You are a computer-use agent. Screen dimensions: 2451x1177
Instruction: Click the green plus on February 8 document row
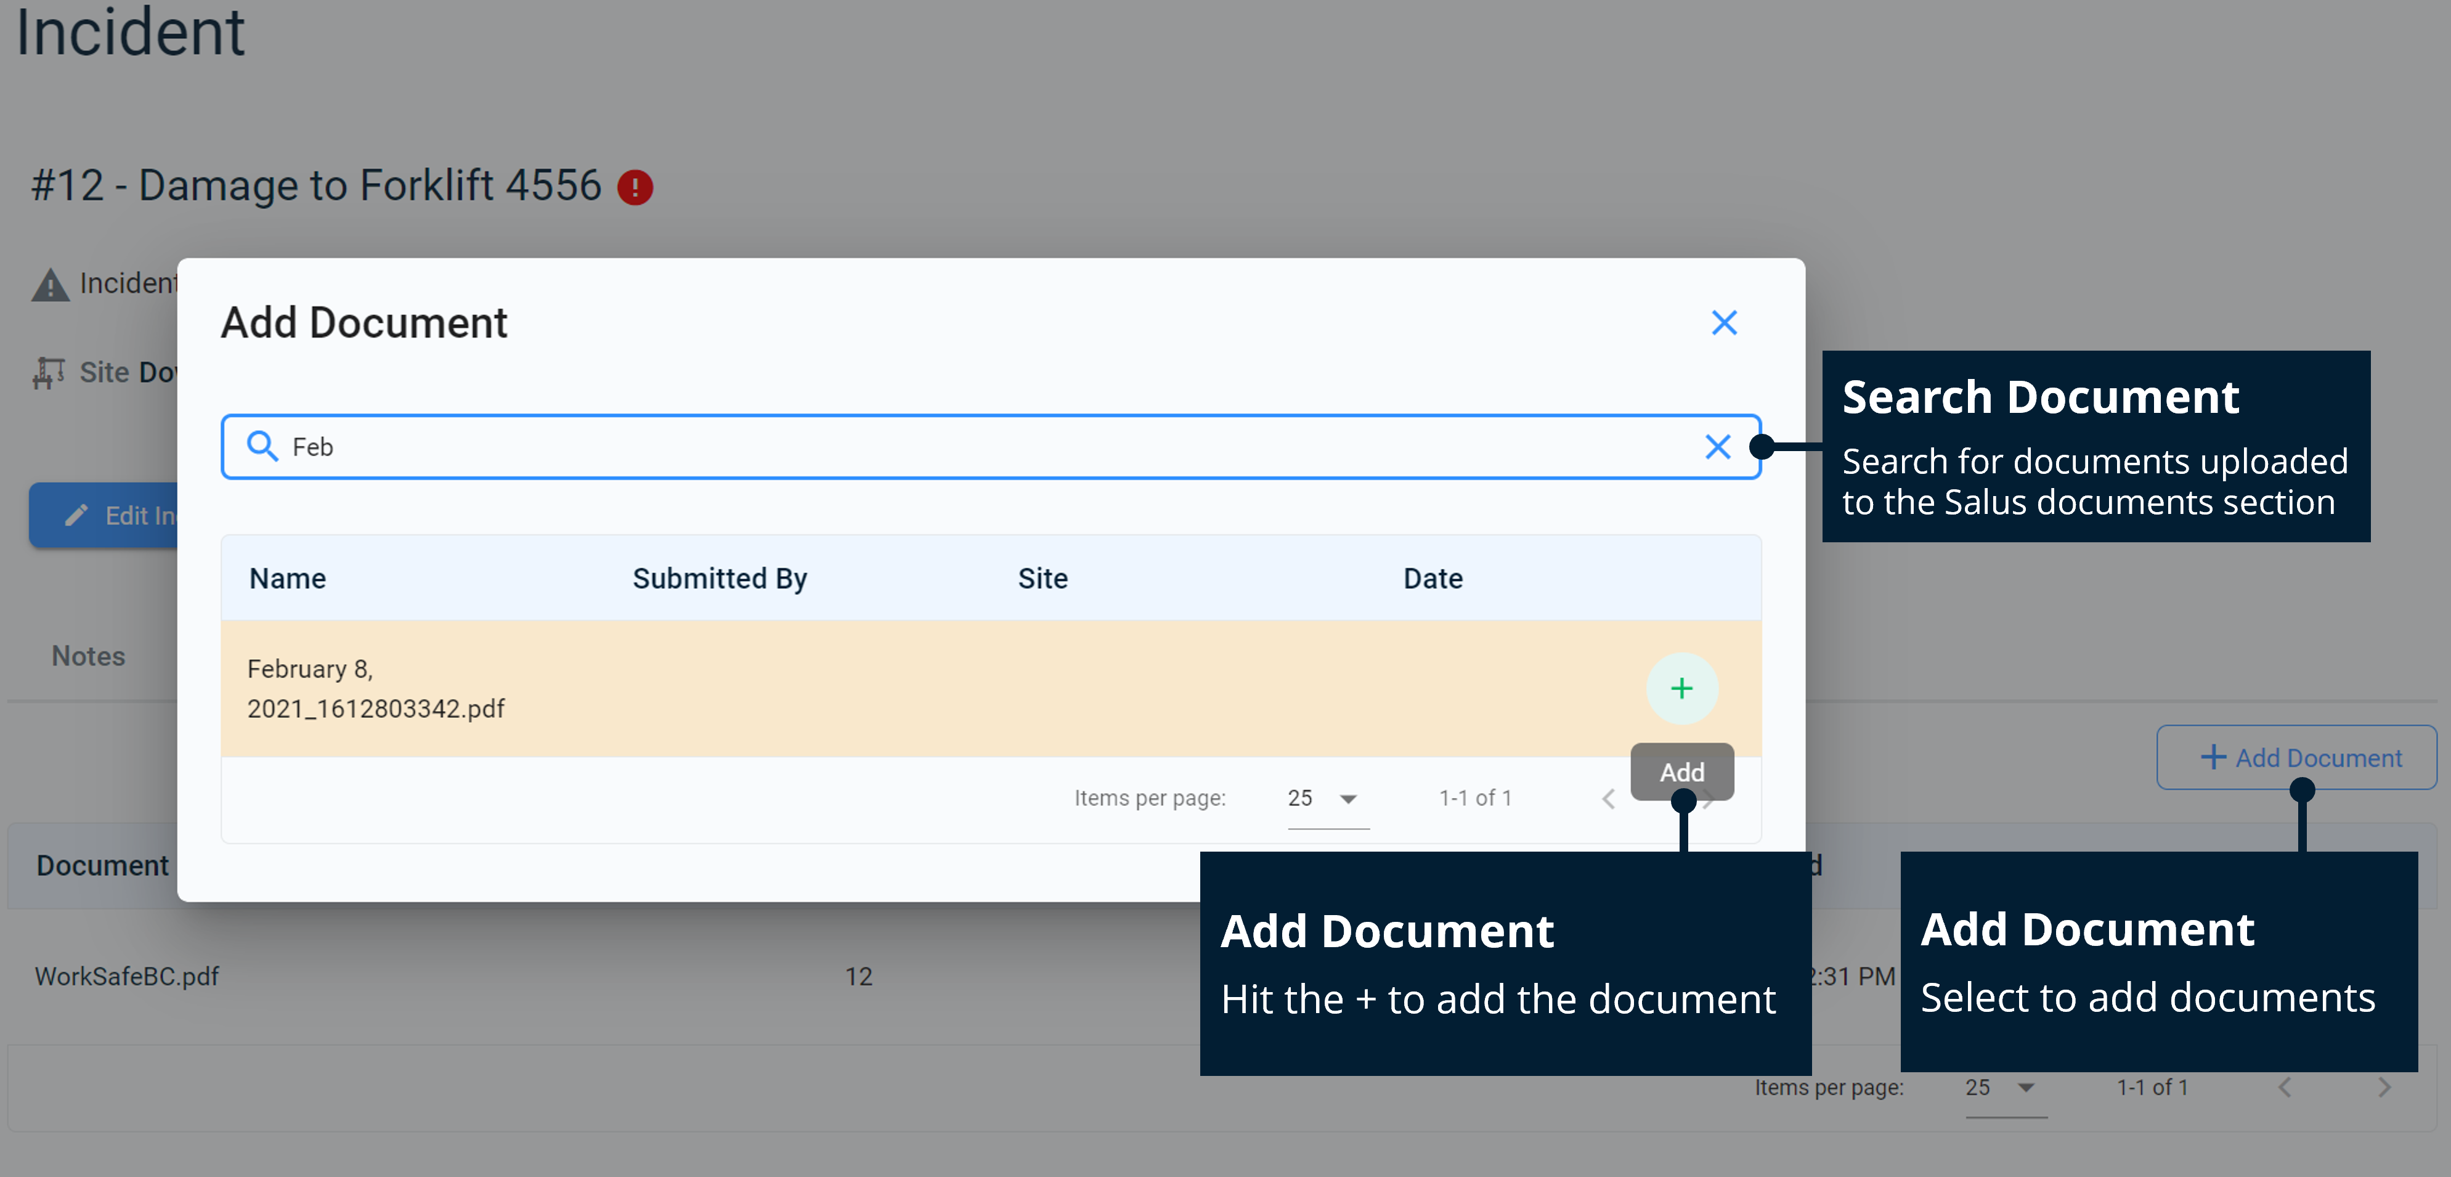pos(1681,688)
